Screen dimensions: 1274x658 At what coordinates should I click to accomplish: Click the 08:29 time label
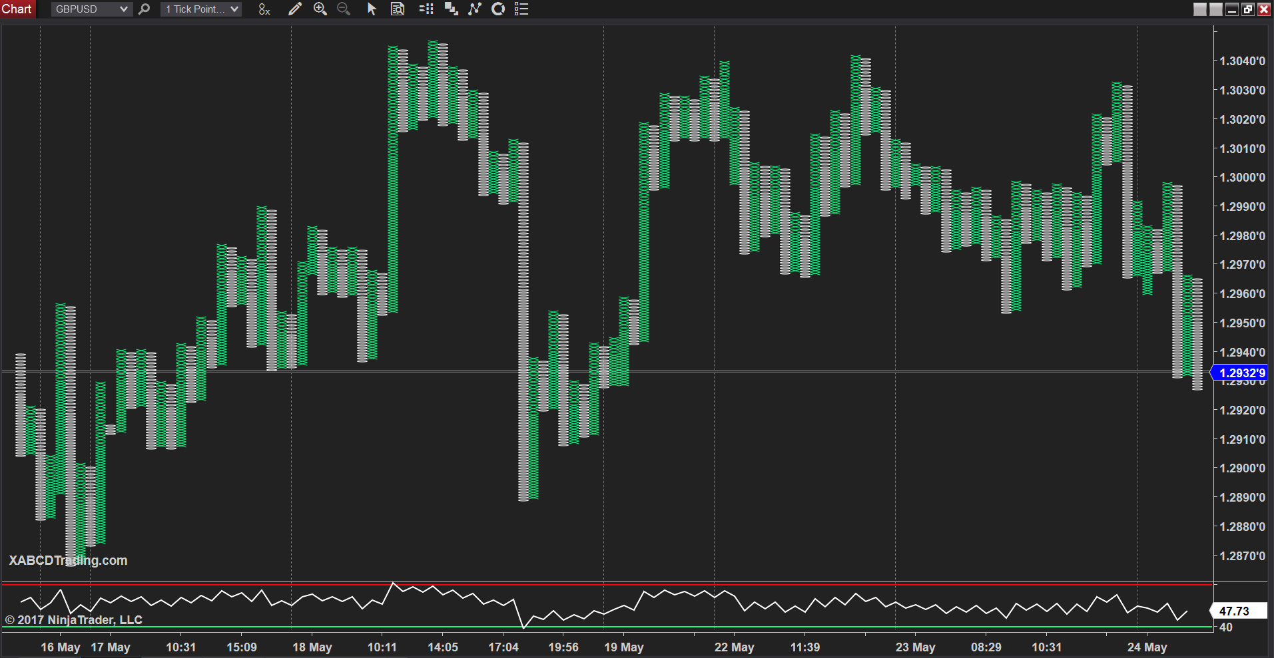coord(986,647)
